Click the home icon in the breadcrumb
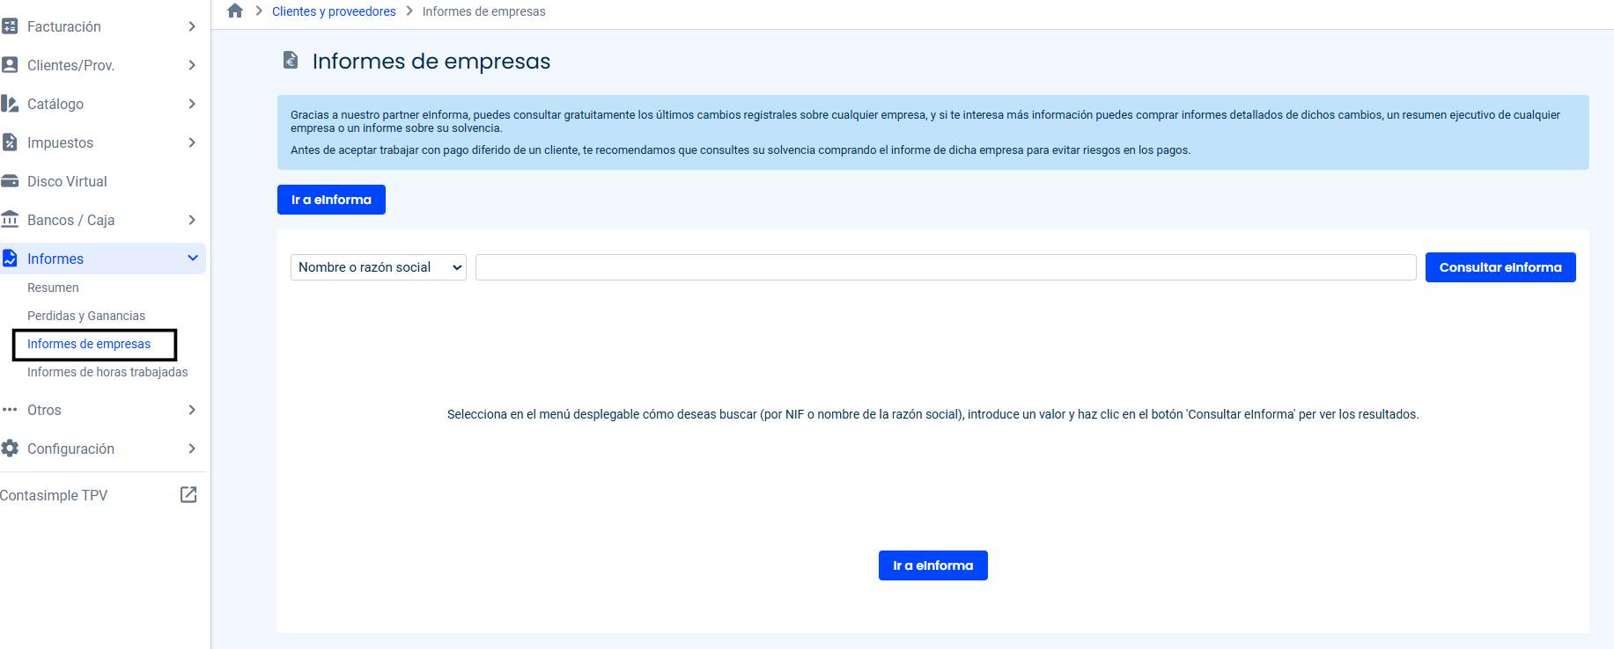 click(235, 11)
